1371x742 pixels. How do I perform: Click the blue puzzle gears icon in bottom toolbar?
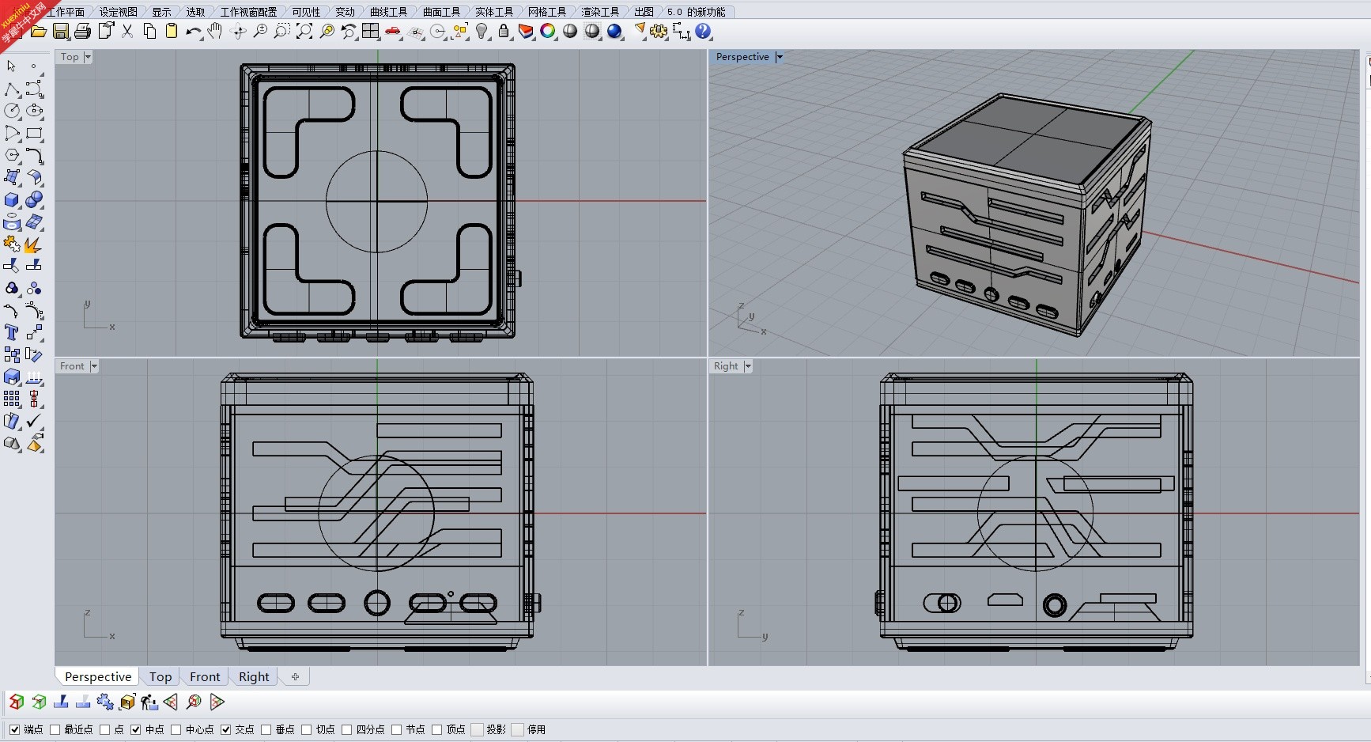click(x=105, y=702)
